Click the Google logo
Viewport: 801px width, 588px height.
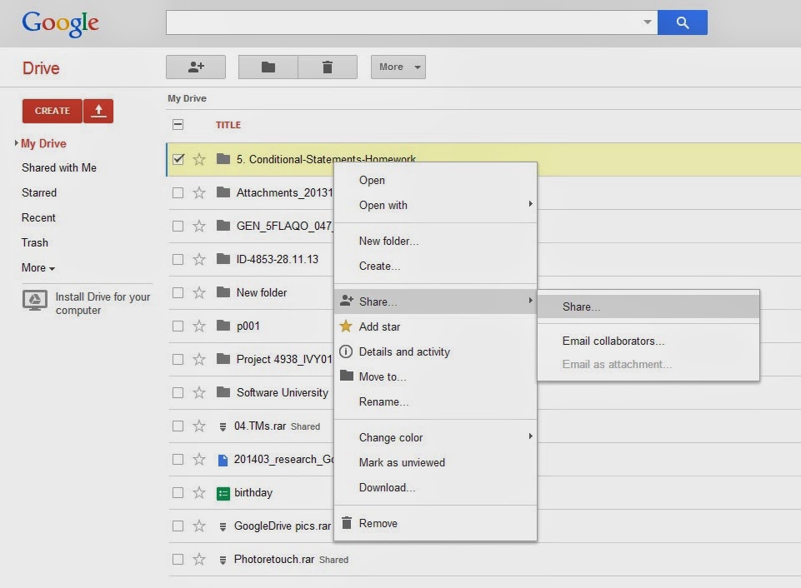pyautogui.click(x=60, y=23)
